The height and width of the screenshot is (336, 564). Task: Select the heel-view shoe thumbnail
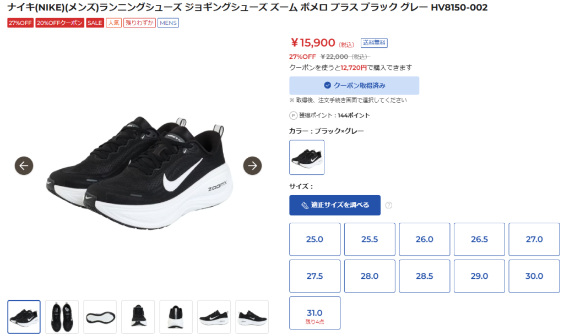coord(176,317)
